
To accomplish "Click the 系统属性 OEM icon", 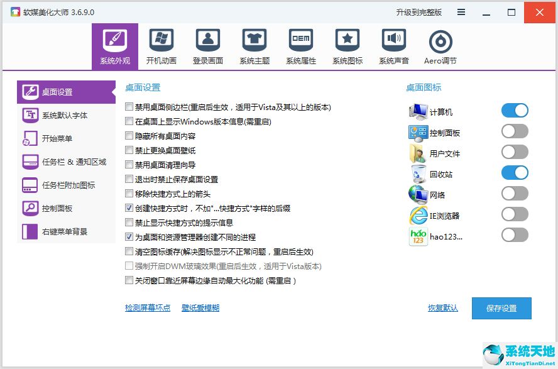I will (301, 41).
